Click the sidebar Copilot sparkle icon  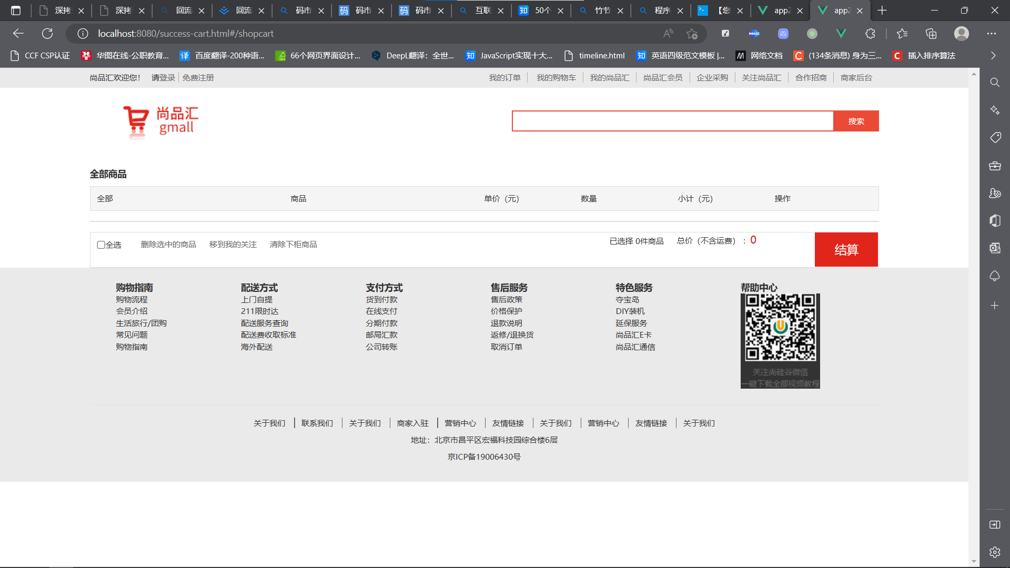coord(995,110)
